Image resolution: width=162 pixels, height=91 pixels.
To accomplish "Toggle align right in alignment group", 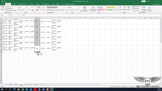I will click(x=41, y=10).
